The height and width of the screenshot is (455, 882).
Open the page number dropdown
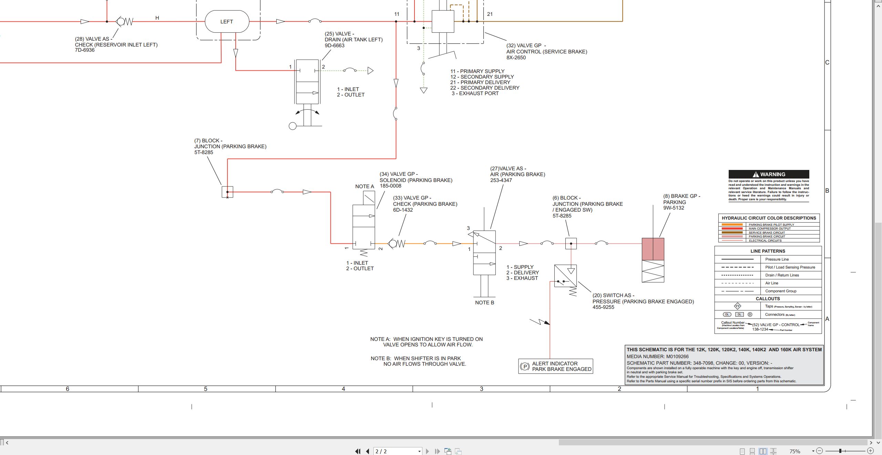tap(419, 451)
